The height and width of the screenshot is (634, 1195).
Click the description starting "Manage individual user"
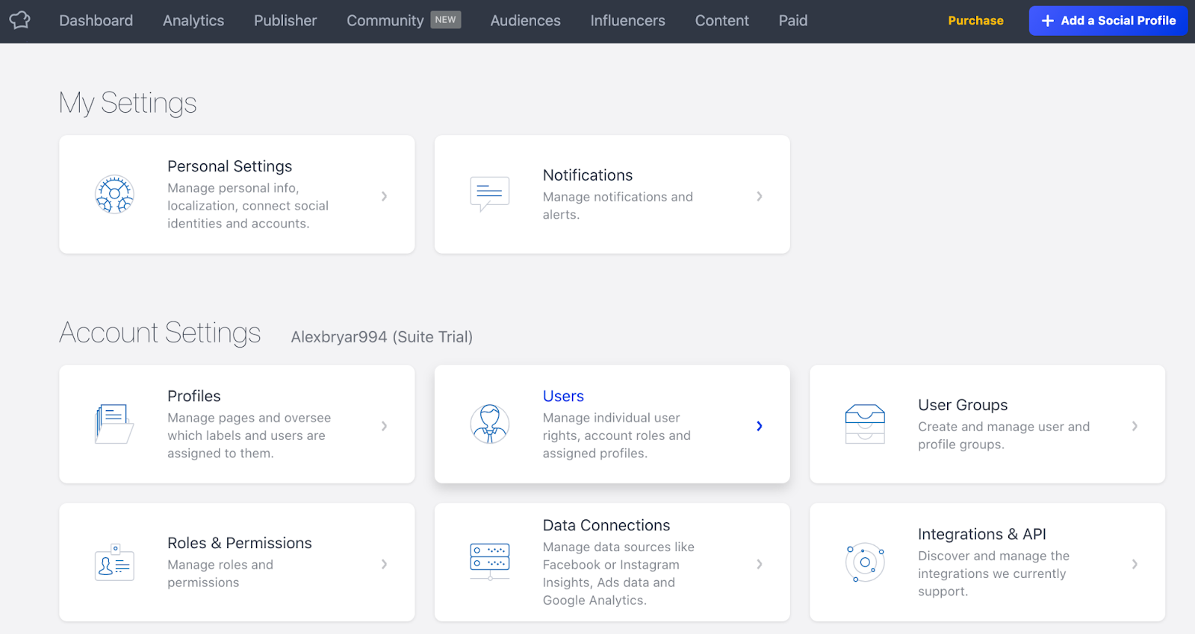(617, 436)
